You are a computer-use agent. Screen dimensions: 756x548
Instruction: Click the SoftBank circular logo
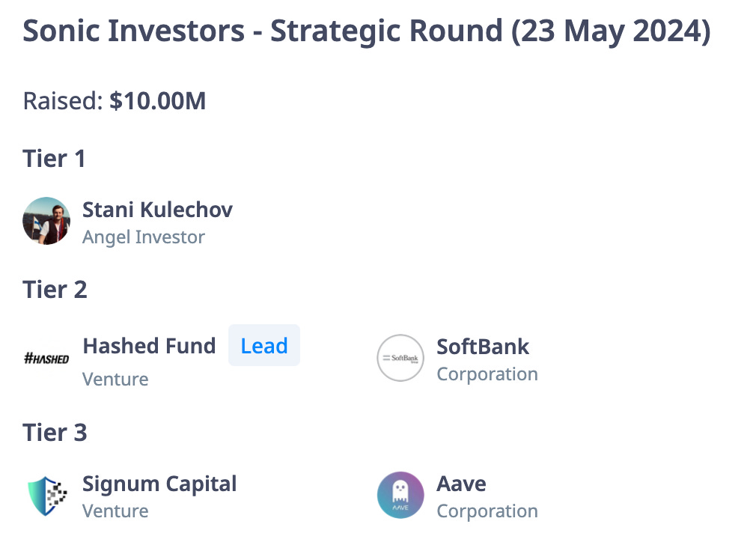tap(400, 358)
